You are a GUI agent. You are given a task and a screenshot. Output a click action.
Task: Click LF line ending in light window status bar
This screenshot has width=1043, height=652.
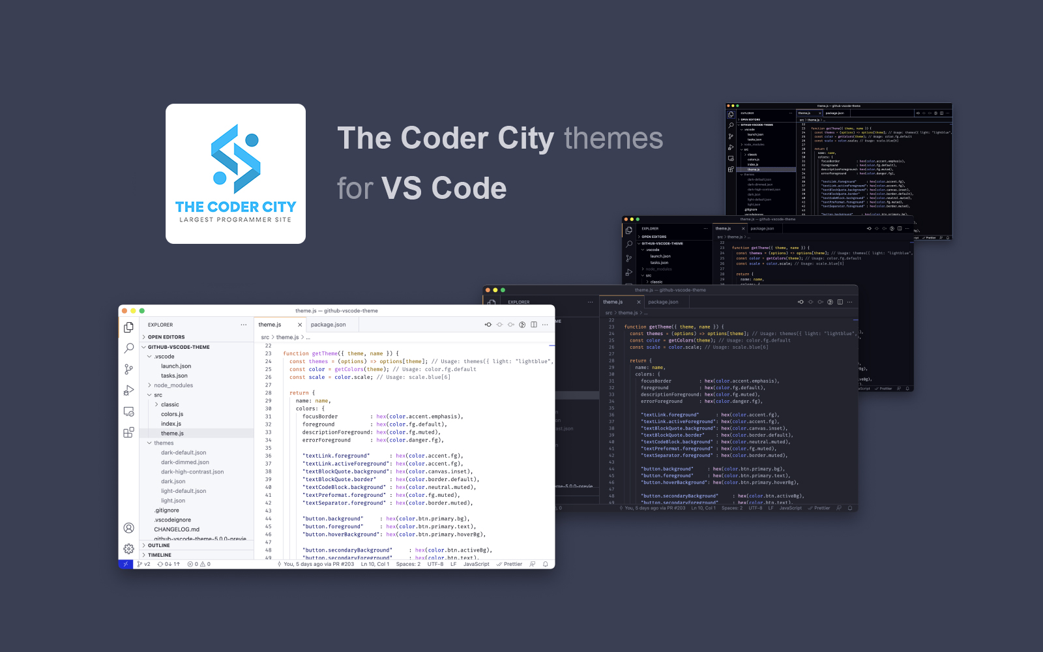pos(454,565)
